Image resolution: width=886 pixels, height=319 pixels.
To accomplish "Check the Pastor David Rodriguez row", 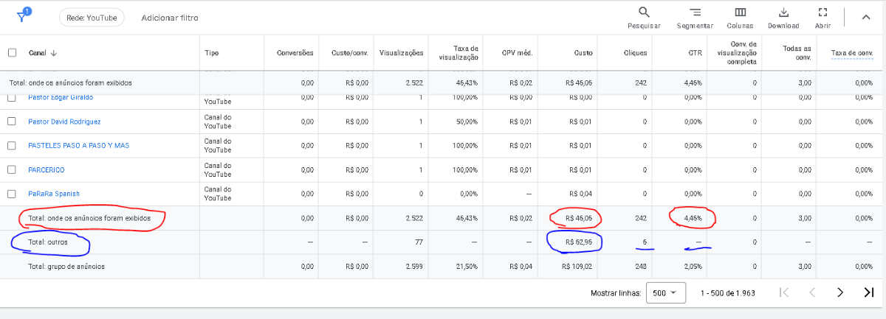I will (x=12, y=122).
